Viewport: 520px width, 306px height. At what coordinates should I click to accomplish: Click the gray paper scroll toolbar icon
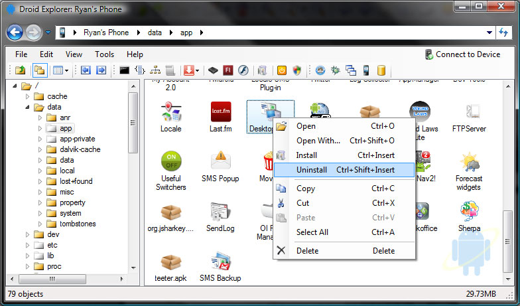pyautogui.click(x=170, y=70)
